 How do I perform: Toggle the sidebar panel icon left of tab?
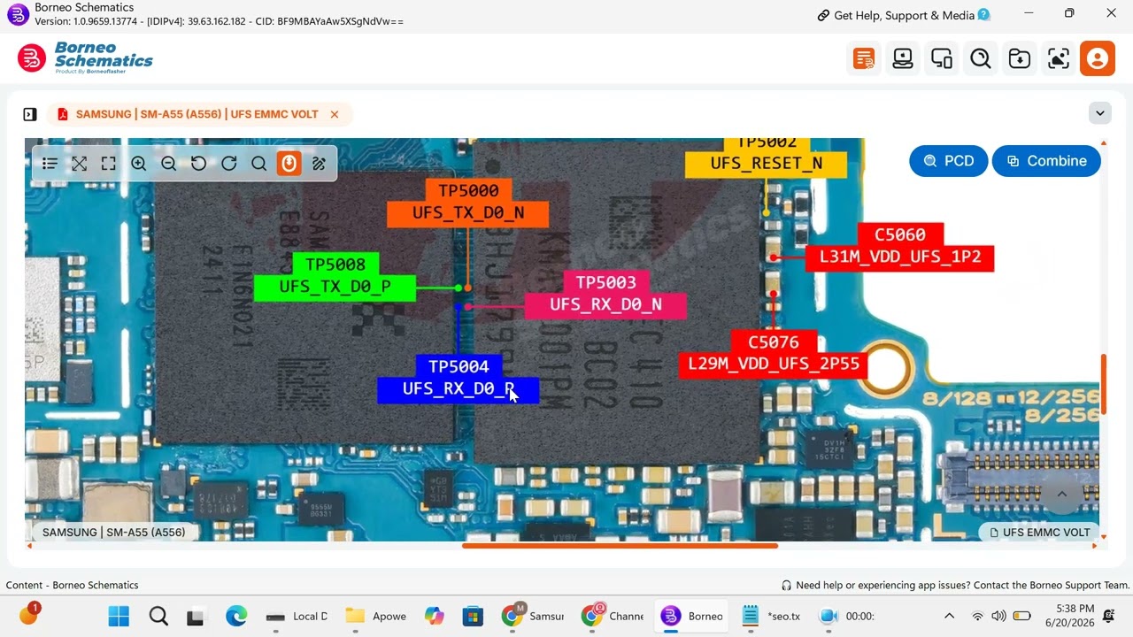point(30,114)
